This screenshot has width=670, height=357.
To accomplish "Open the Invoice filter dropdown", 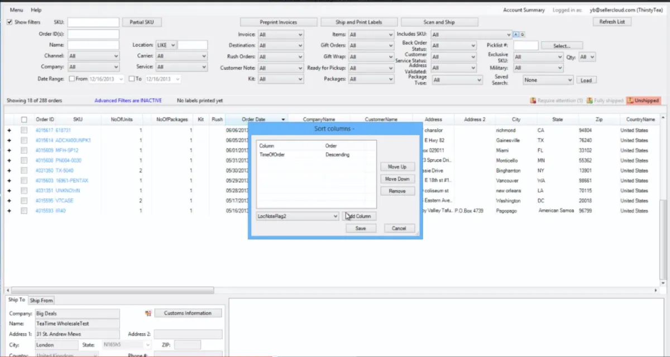I will [281, 35].
